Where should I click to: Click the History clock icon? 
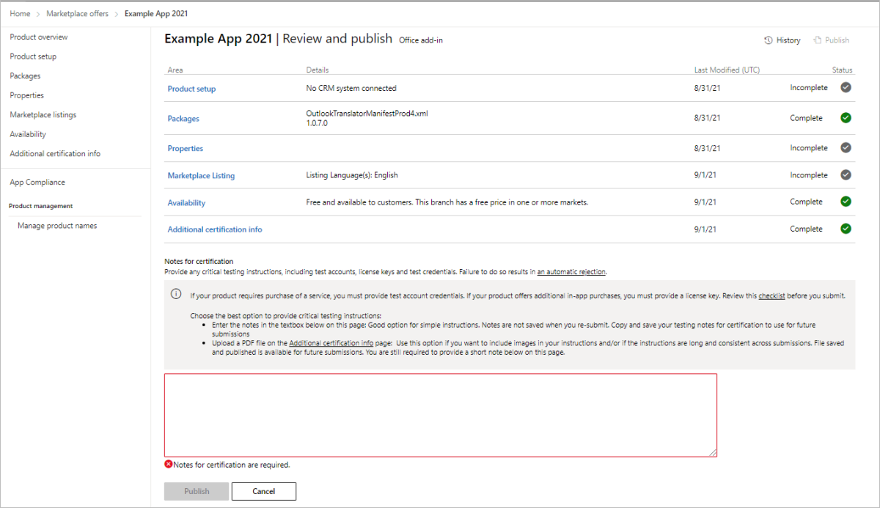point(769,40)
